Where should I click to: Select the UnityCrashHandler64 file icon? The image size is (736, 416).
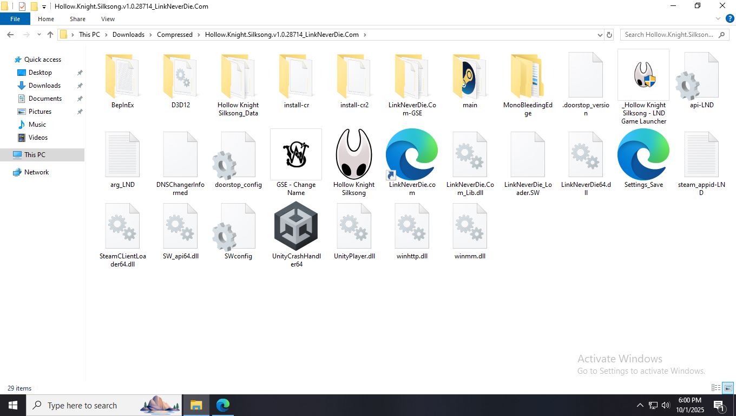tap(296, 226)
